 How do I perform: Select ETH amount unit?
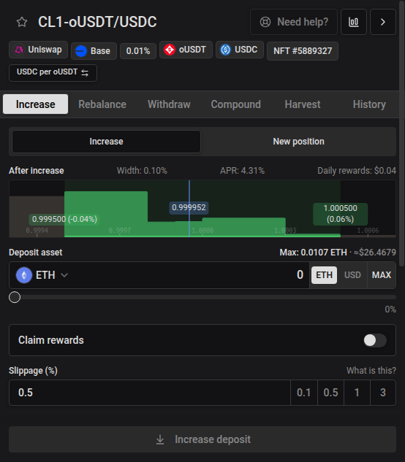tap(324, 275)
